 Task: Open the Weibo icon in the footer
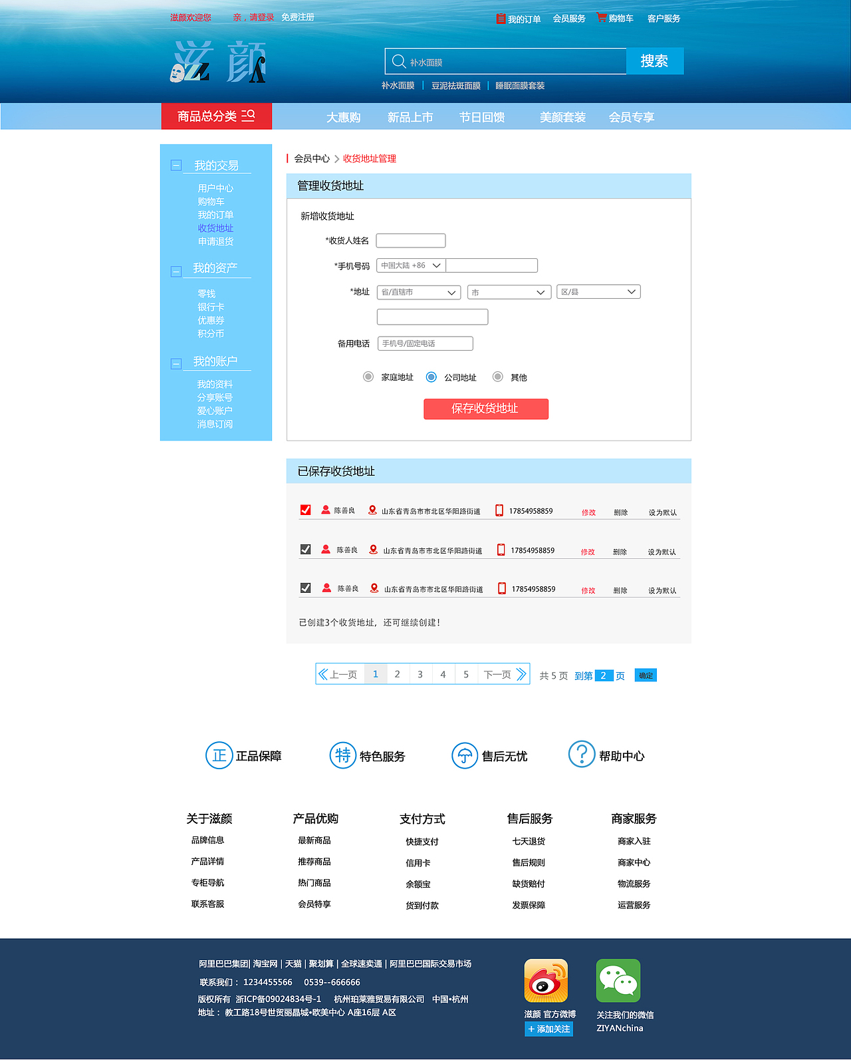pos(546,980)
